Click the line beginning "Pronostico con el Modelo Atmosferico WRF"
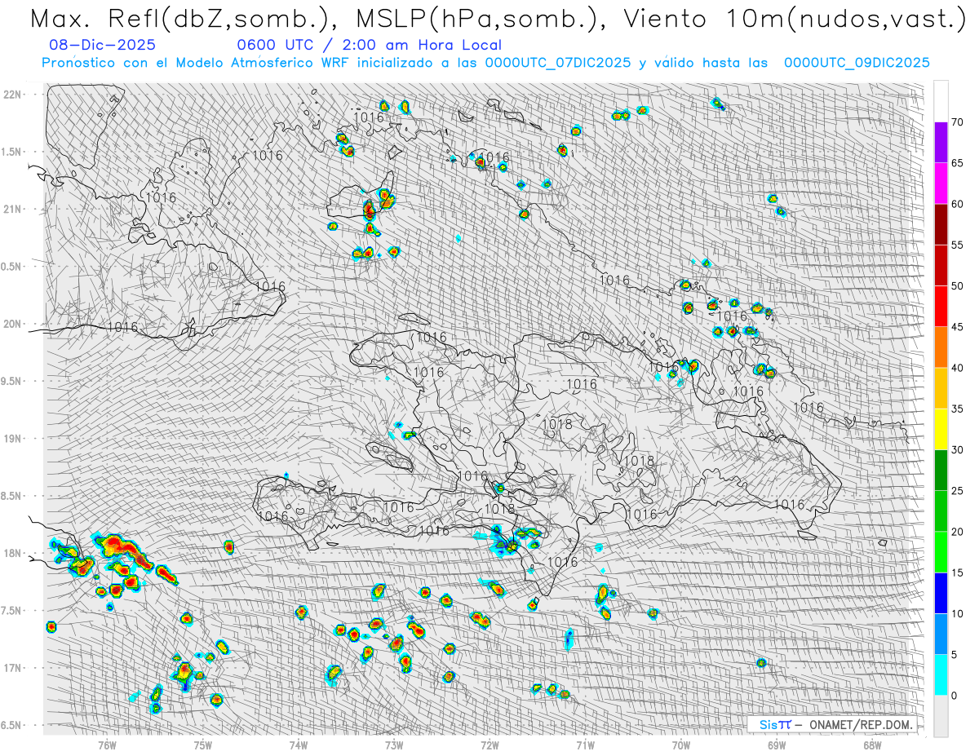 coord(486,63)
